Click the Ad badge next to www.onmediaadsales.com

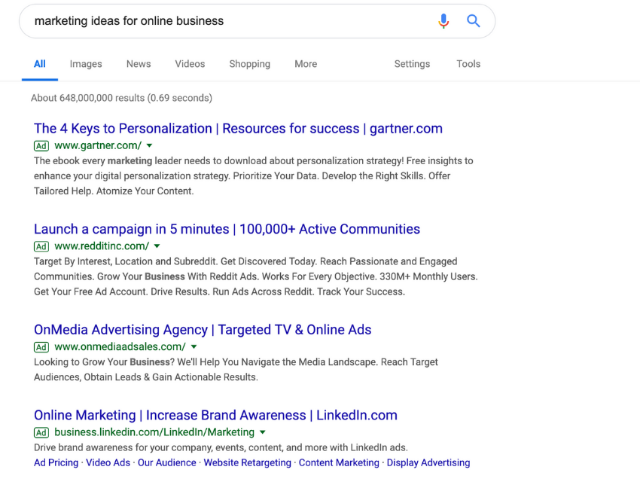tap(41, 347)
